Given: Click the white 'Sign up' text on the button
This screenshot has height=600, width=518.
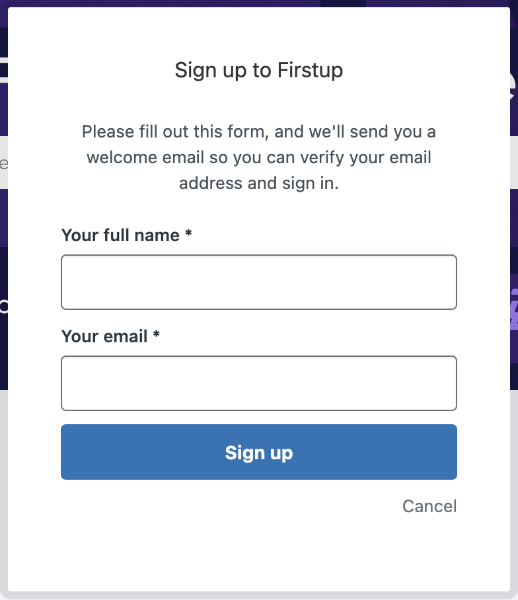Looking at the screenshot, I should coord(259,453).
